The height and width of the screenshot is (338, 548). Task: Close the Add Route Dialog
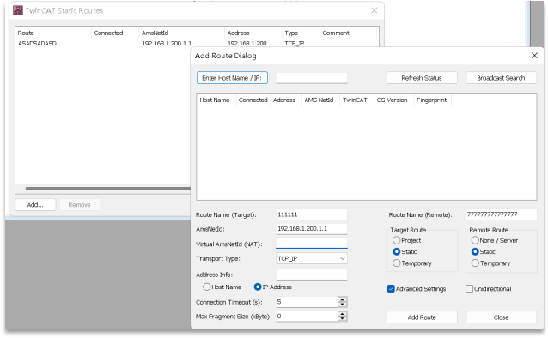(x=534, y=56)
